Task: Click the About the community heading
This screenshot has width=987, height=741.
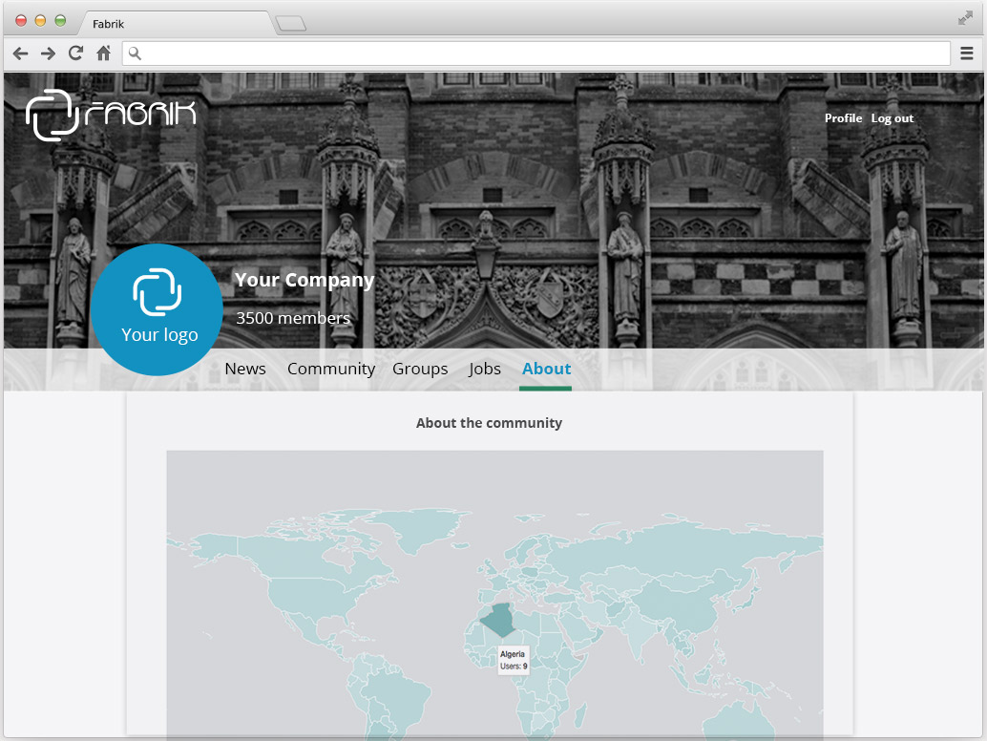Action: (489, 423)
